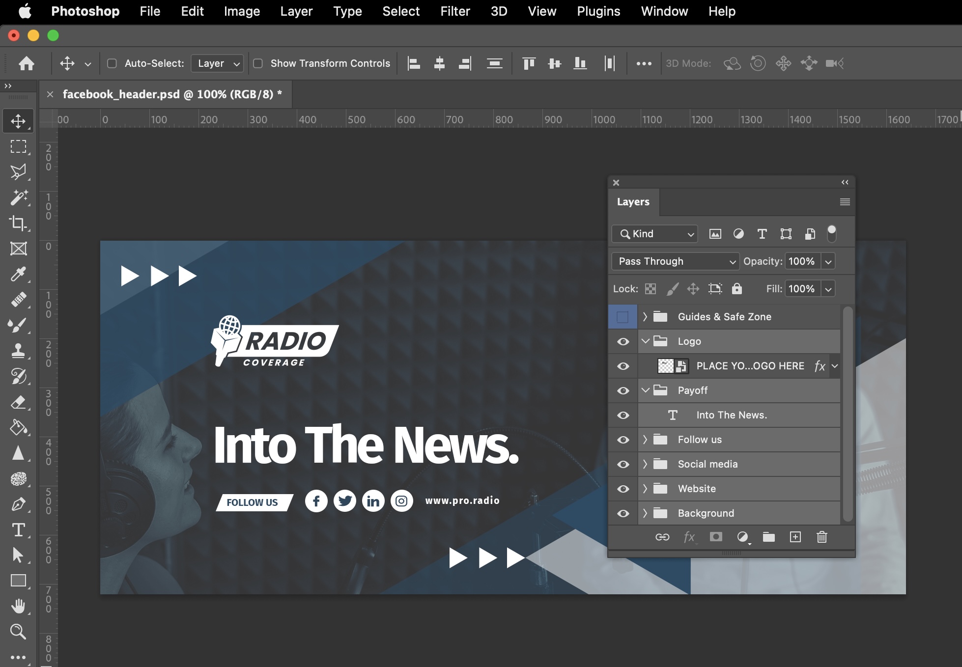The height and width of the screenshot is (667, 962).
Task: Enable Show Transform Controls checkbox
Action: click(258, 63)
